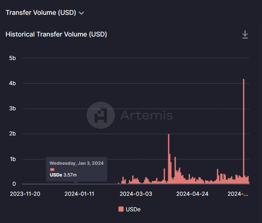Screen dimensions: 262x223
Task: Click the chevron beside Transfer Volume (USD)
Action: tap(81, 13)
